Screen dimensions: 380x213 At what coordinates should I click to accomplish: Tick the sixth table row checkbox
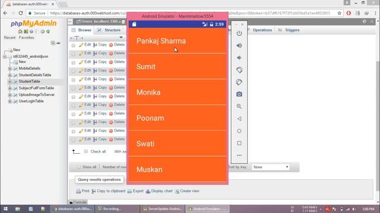(x=74, y=88)
